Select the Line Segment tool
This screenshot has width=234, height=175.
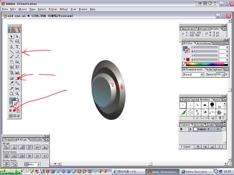11,51
